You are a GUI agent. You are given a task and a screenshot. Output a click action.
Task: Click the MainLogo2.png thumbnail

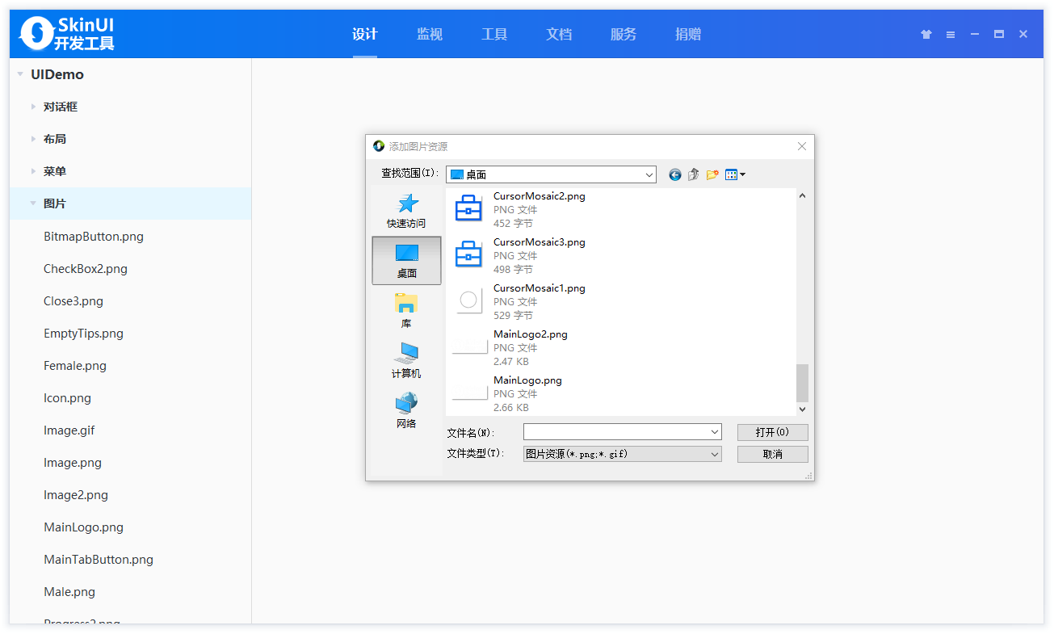point(469,347)
